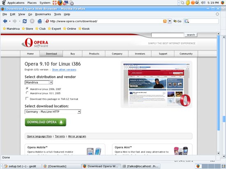Open the Mirror program link
Screen dimensions: 226x169
tap(77, 136)
